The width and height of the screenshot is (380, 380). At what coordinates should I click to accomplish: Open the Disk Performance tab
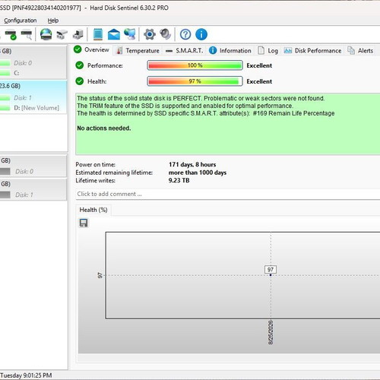click(312, 51)
